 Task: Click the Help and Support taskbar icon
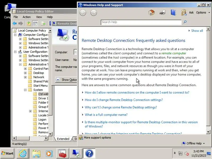(x=89, y=153)
